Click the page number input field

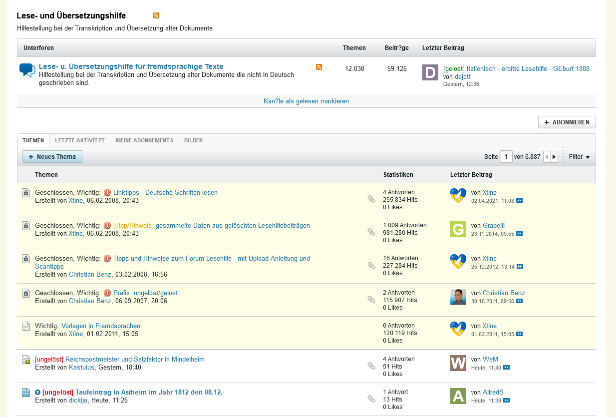coord(506,157)
